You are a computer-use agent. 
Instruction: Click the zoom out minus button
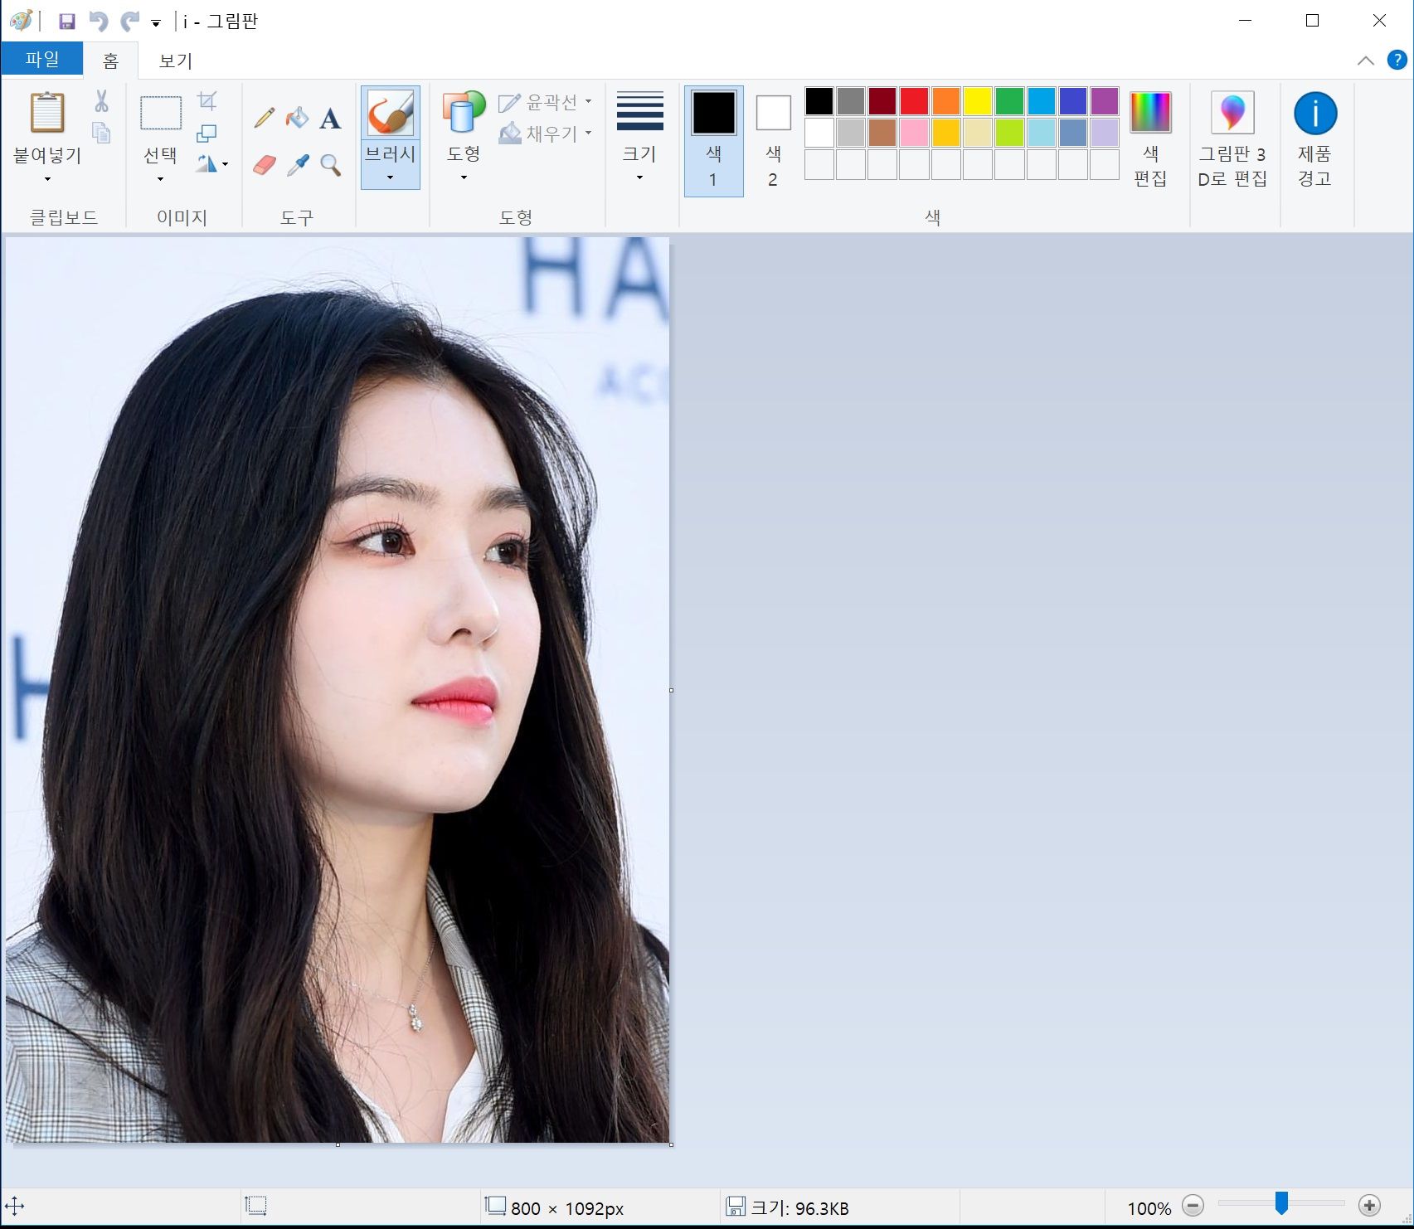tap(1193, 1206)
